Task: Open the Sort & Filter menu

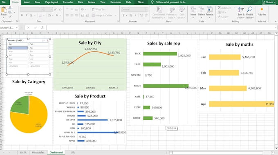Action: 241,12
